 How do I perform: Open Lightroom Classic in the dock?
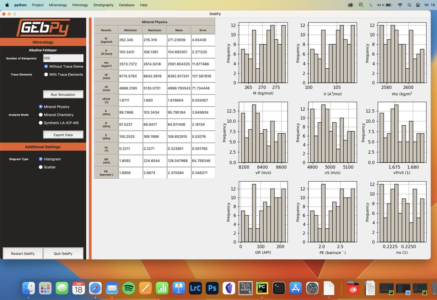[196, 288]
